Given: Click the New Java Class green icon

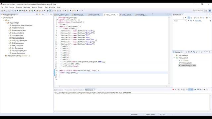Looking at the screenshot, I should pyautogui.click(x=32, y=11).
